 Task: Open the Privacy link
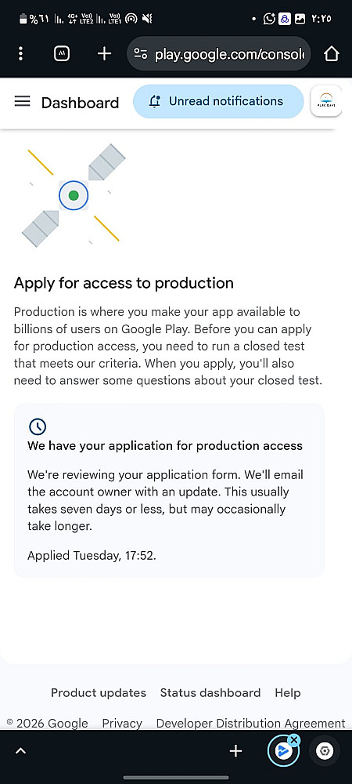[122, 723]
